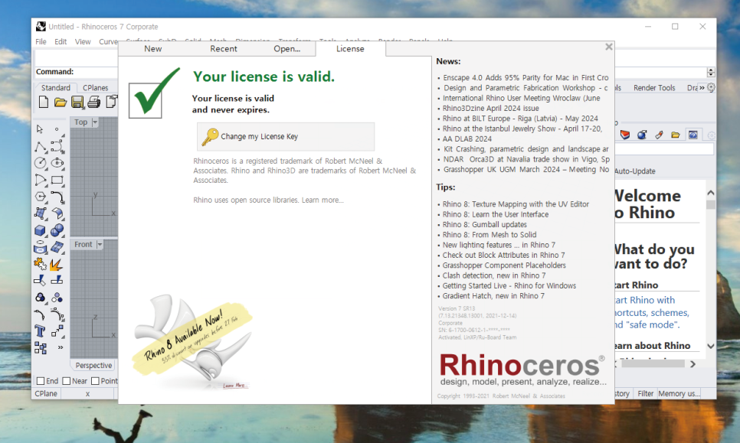This screenshot has width=740, height=443.
Task: Click the Print icon in Standard toolbar
Action: (94, 102)
